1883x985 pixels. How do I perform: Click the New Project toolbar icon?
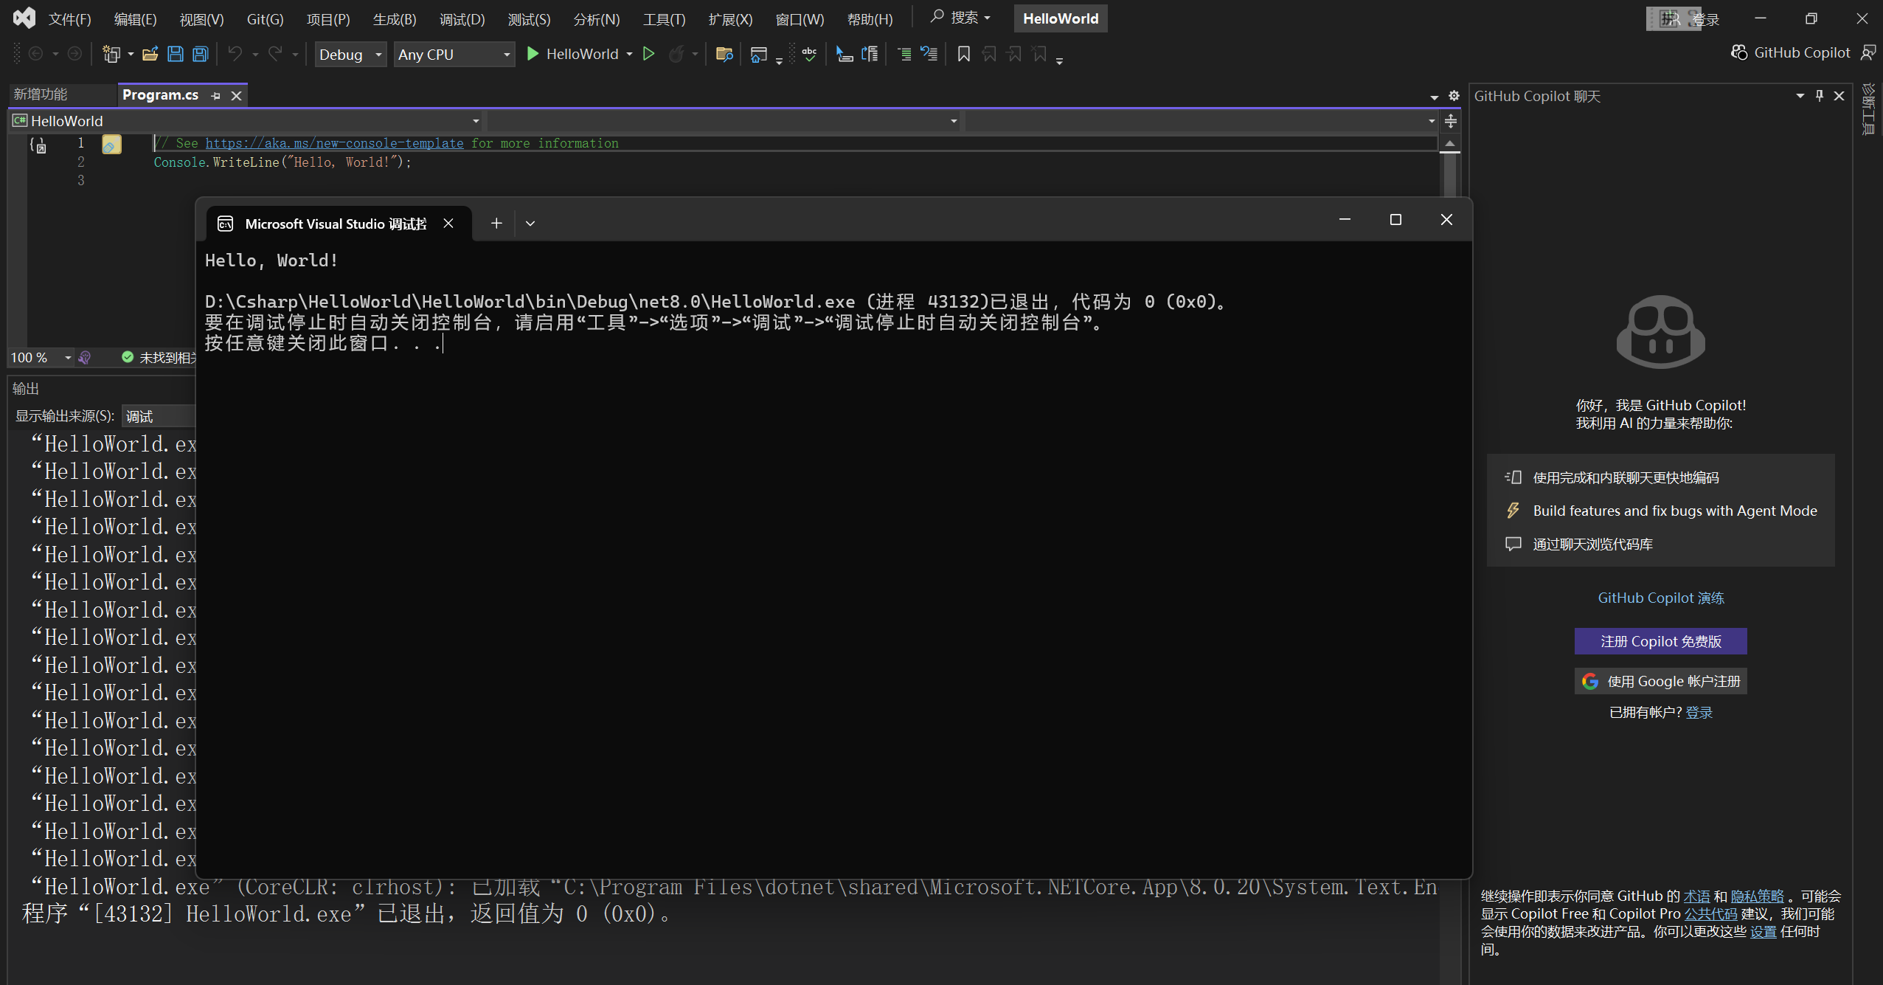coord(113,54)
